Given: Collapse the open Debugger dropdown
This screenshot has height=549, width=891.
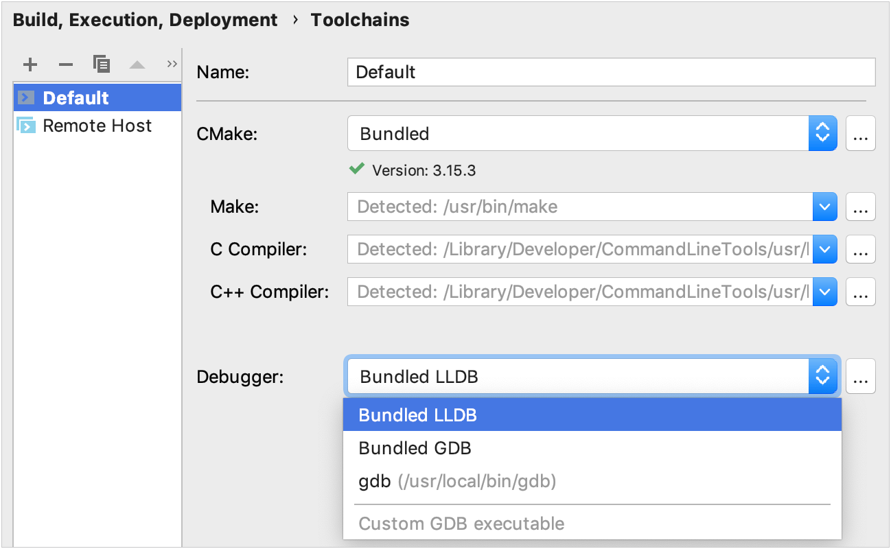Looking at the screenshot, I should pos(822,376).
